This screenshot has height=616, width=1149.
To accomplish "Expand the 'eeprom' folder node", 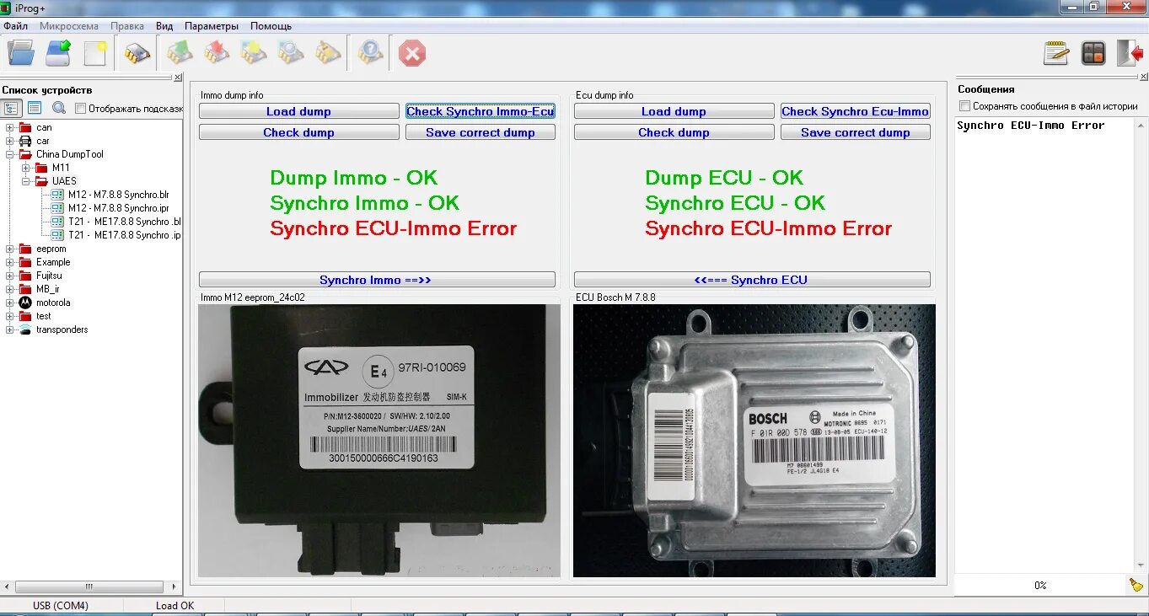I will (10, 249).
